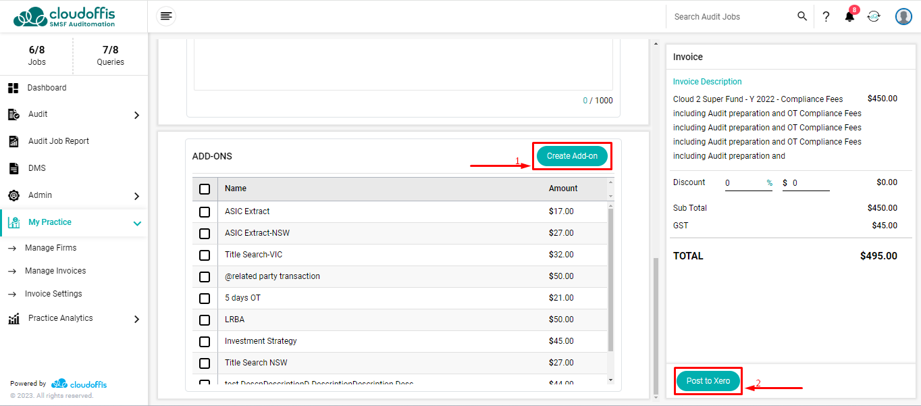Viewport: 921px width, 406px height.
Task: Toggle the select-all checkbox in header
Action: click(x=205, y=189)
